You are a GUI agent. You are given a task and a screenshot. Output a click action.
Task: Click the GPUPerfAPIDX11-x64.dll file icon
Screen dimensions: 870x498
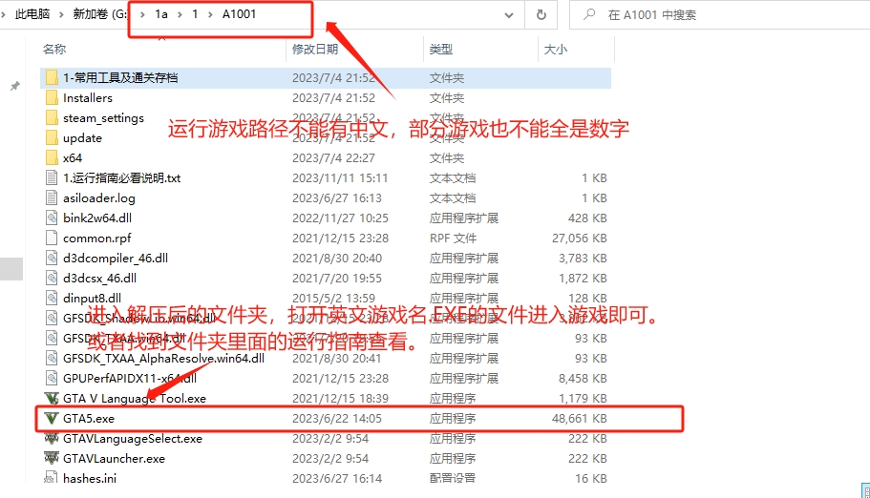pyautogui.click(x=52, y=378)
